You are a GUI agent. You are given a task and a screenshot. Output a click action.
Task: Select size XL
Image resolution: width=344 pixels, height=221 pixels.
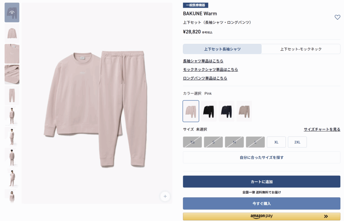point(276,142)
